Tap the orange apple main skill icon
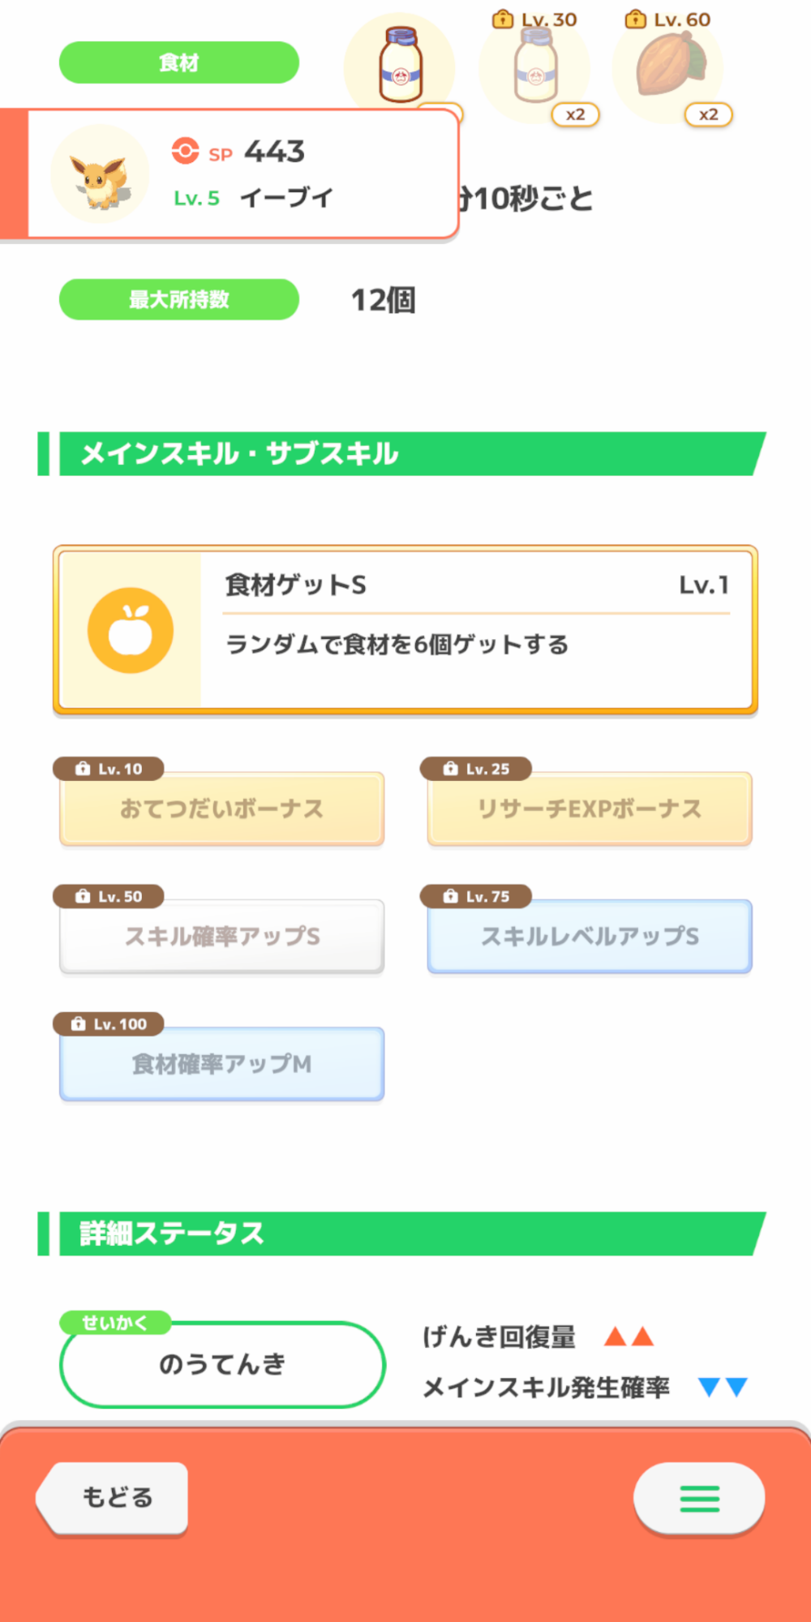 coord(130,630)
